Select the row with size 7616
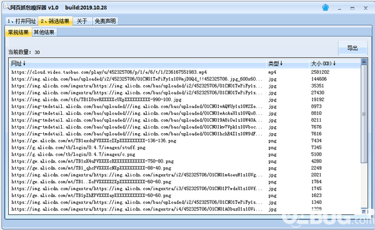375x230 pixels. pos(184,134)
